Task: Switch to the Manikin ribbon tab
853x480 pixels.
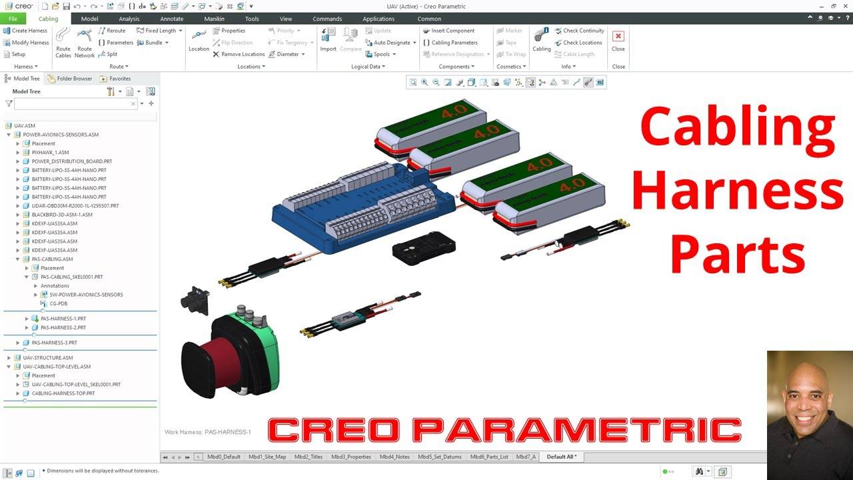Action: [x=214, y=19]
